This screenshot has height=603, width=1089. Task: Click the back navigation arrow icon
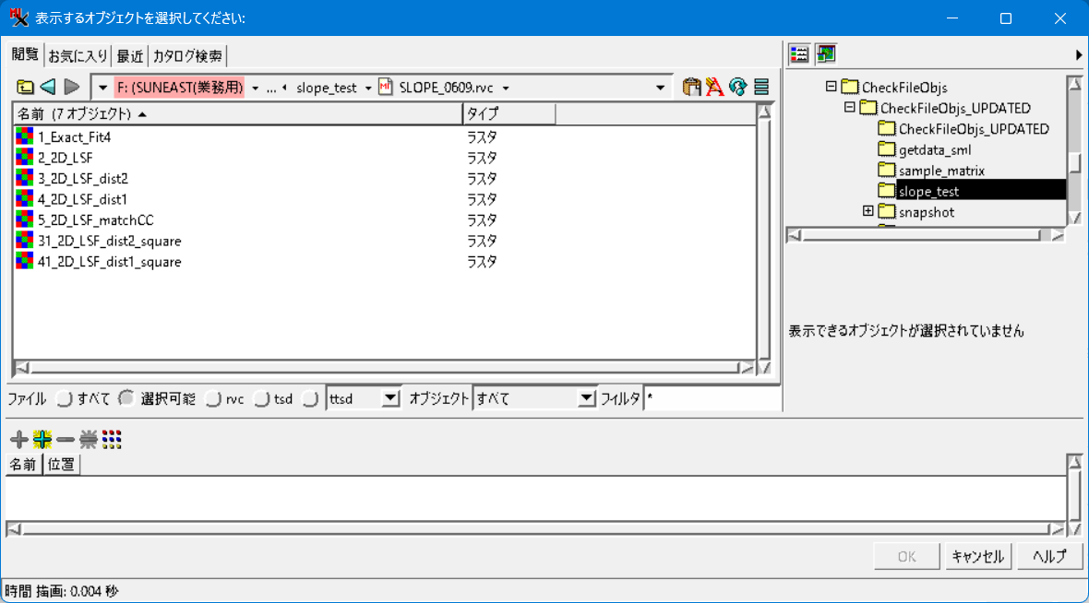coord(48,88)
